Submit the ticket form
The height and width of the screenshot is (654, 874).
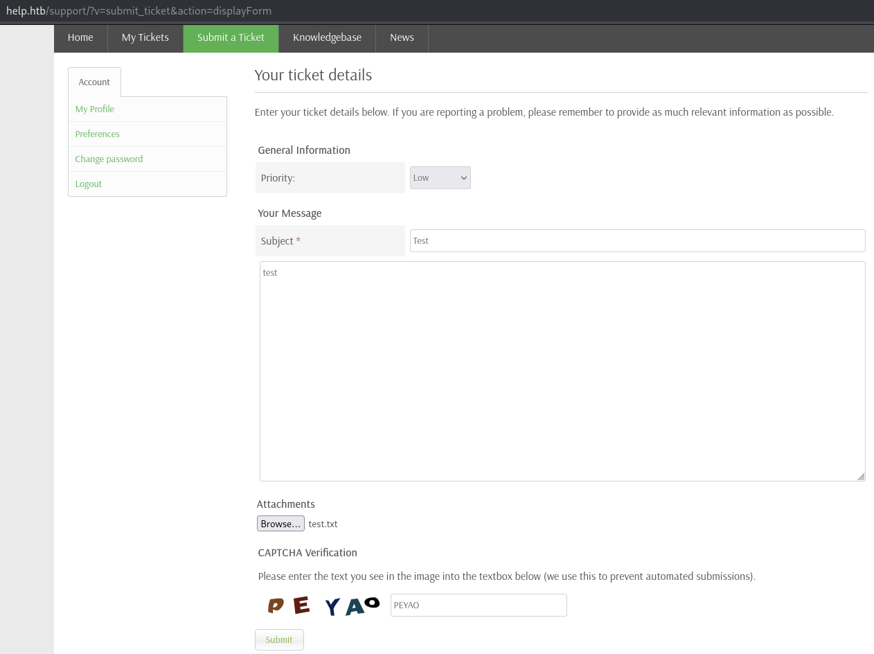(279, 640)
